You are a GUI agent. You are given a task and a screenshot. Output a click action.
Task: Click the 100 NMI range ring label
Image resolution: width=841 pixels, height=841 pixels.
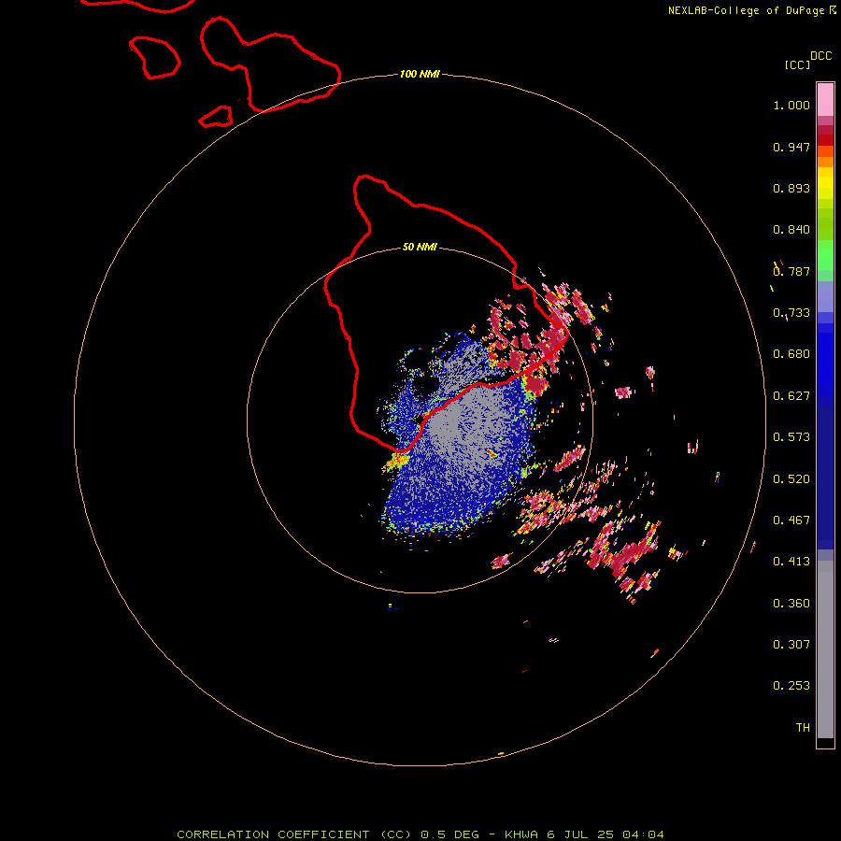420,74
